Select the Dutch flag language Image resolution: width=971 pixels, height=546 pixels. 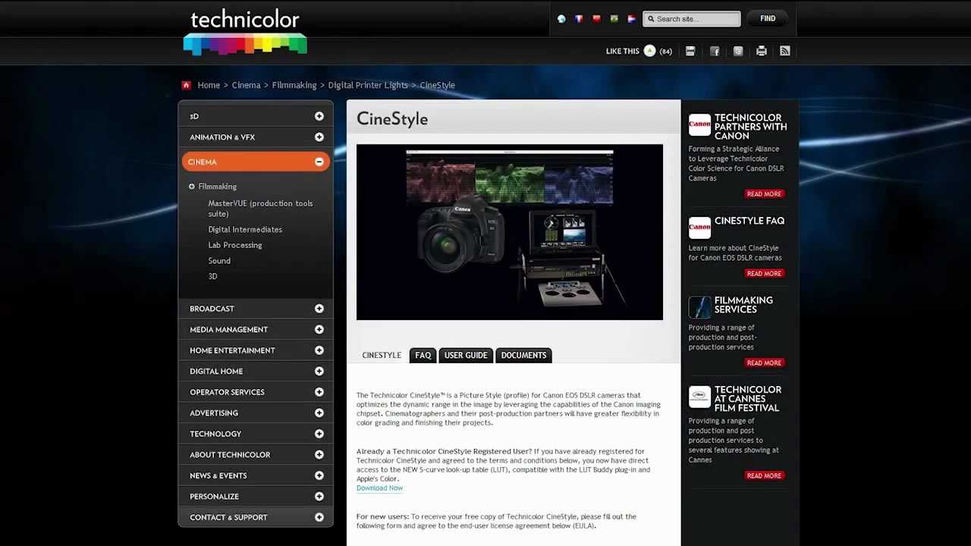[631, 19]
